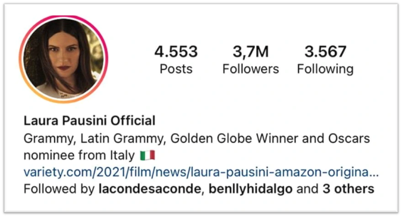Open mutual follower benllyhidalgo
Viewport: 402px width, 217px height.
pos(250,189)
